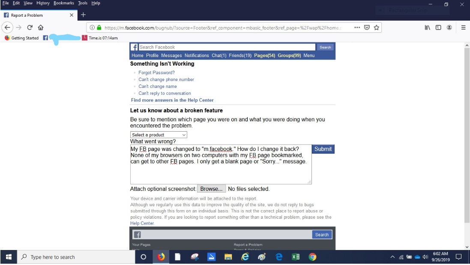Save page to Pocket
470x265 pixels.
point(367,27)
